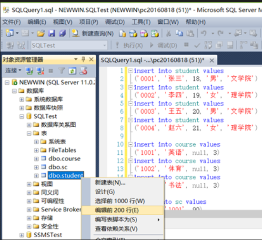Choose 选择前 1000 行(W) from context menu
Image resolution: width=262 pixels, height=240 pixels.
(122, 201)
